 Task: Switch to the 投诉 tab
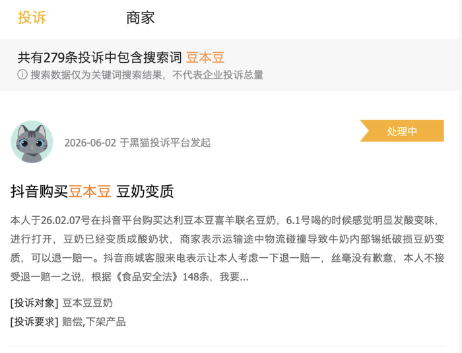[x=32, y=17]
